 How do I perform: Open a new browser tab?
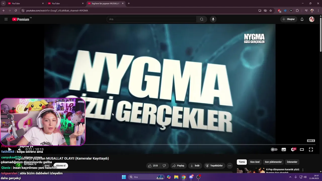pos(129,4)
